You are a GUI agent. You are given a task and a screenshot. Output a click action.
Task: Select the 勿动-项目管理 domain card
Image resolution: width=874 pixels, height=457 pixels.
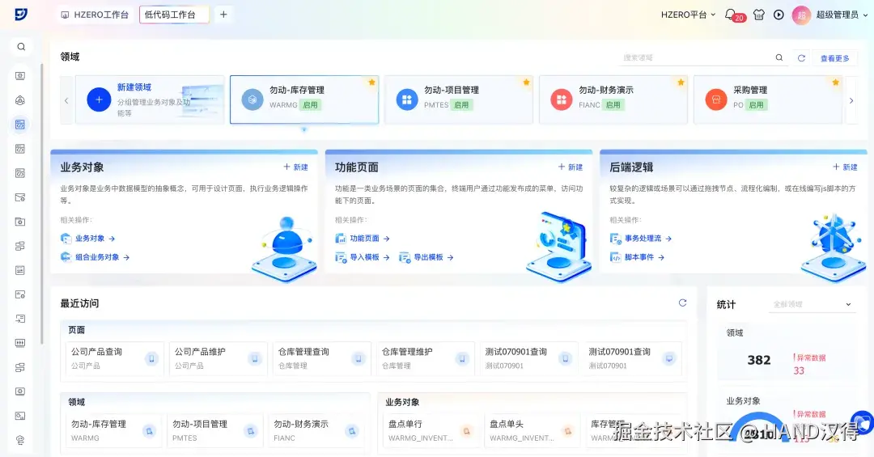459,99
